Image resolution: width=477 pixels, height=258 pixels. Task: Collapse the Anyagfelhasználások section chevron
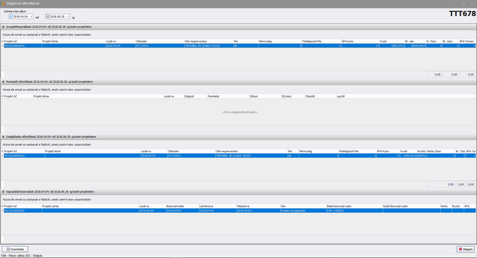(4, 27)
